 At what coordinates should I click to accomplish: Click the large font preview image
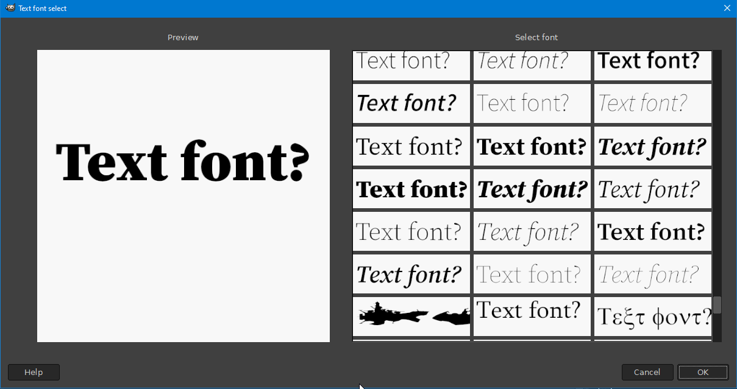tap(183, 196)
